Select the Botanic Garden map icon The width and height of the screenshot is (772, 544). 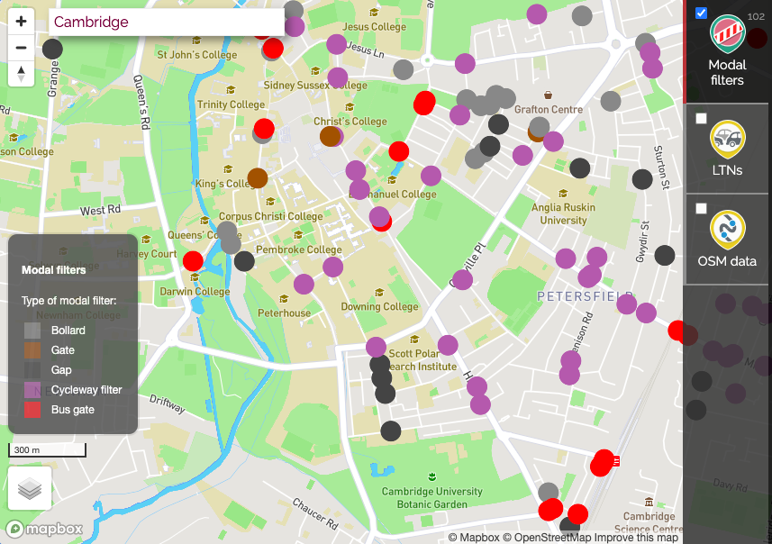(431, 476)
